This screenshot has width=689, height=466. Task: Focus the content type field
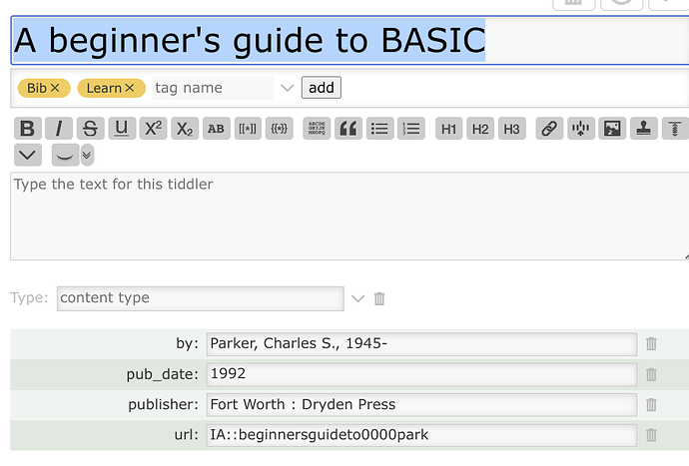201,298
